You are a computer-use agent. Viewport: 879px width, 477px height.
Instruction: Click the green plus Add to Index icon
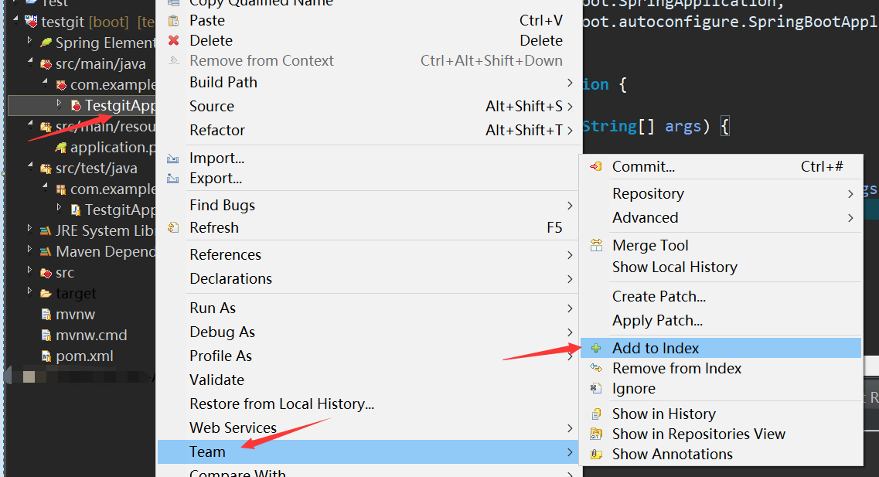tap(596, 348)
